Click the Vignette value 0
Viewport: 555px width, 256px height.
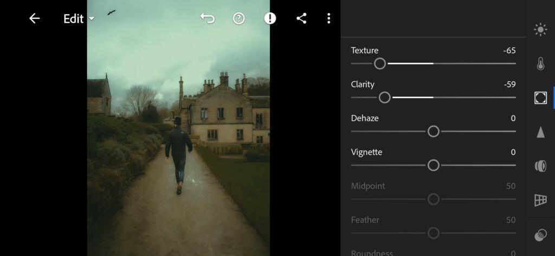(x=513, y=153)
